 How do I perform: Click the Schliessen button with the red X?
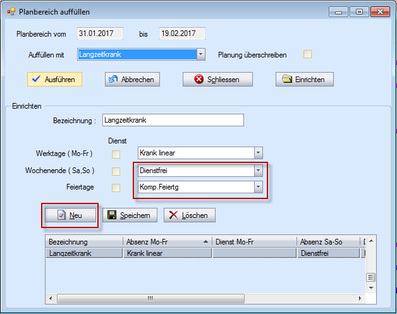tap(217, 80)
